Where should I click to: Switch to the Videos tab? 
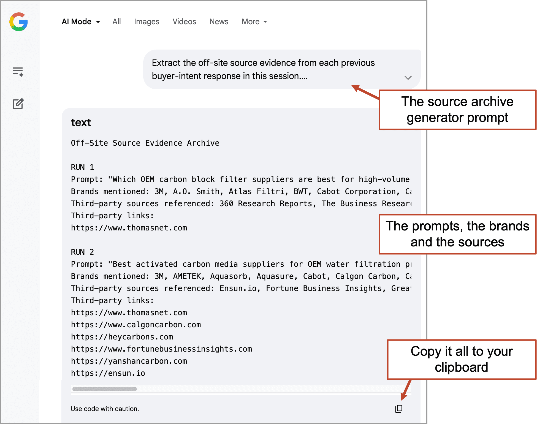tap(184, 21)
